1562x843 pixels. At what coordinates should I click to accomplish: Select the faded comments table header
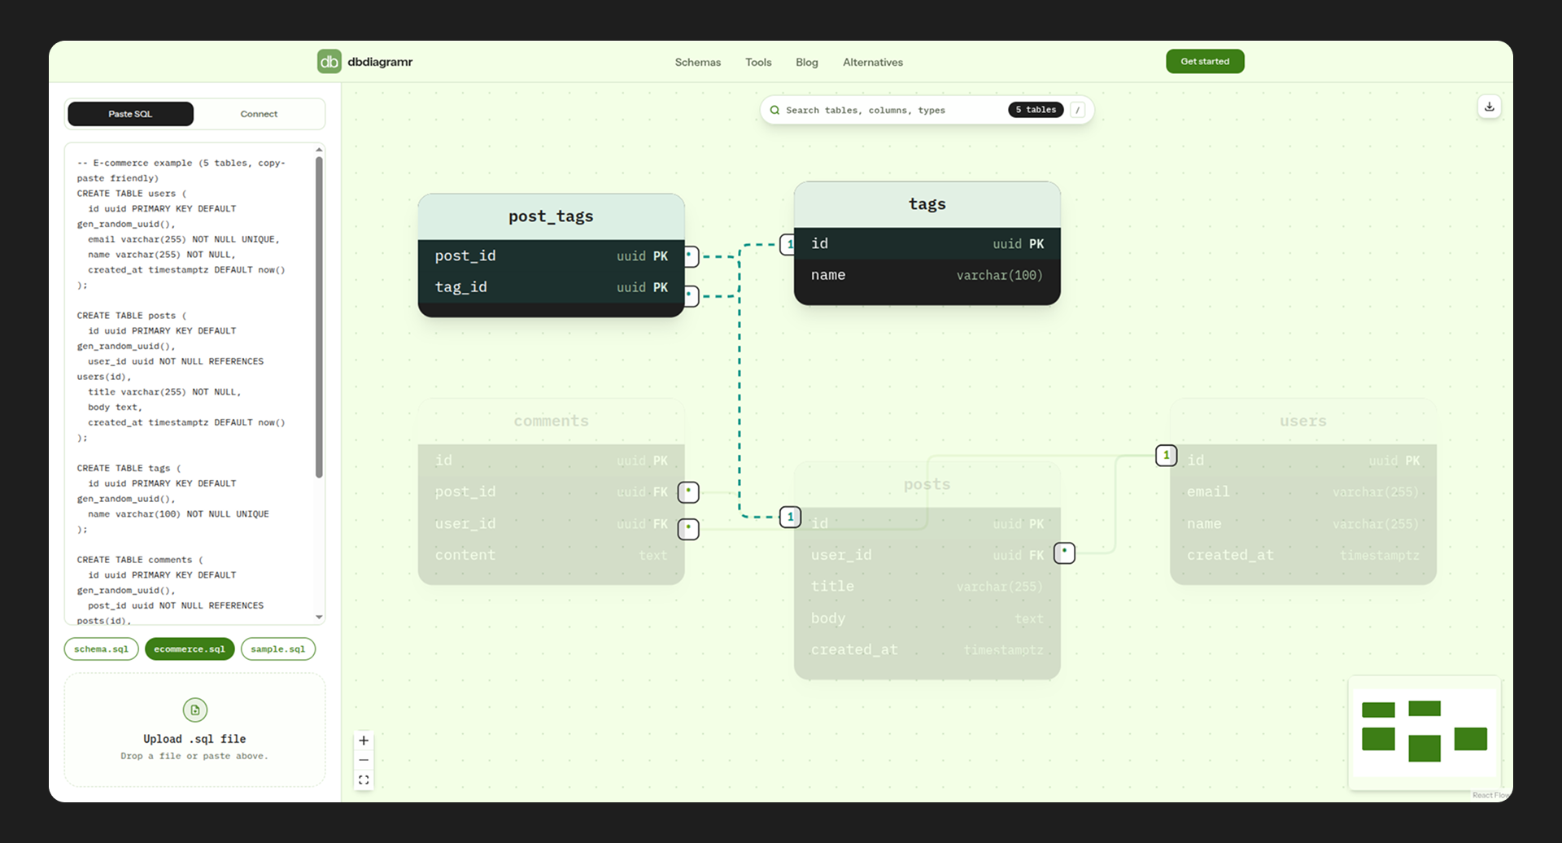[x=551, y=421]
